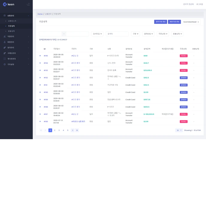Expand order row #188 details
The image size is (206, 199).
[40, 107]
